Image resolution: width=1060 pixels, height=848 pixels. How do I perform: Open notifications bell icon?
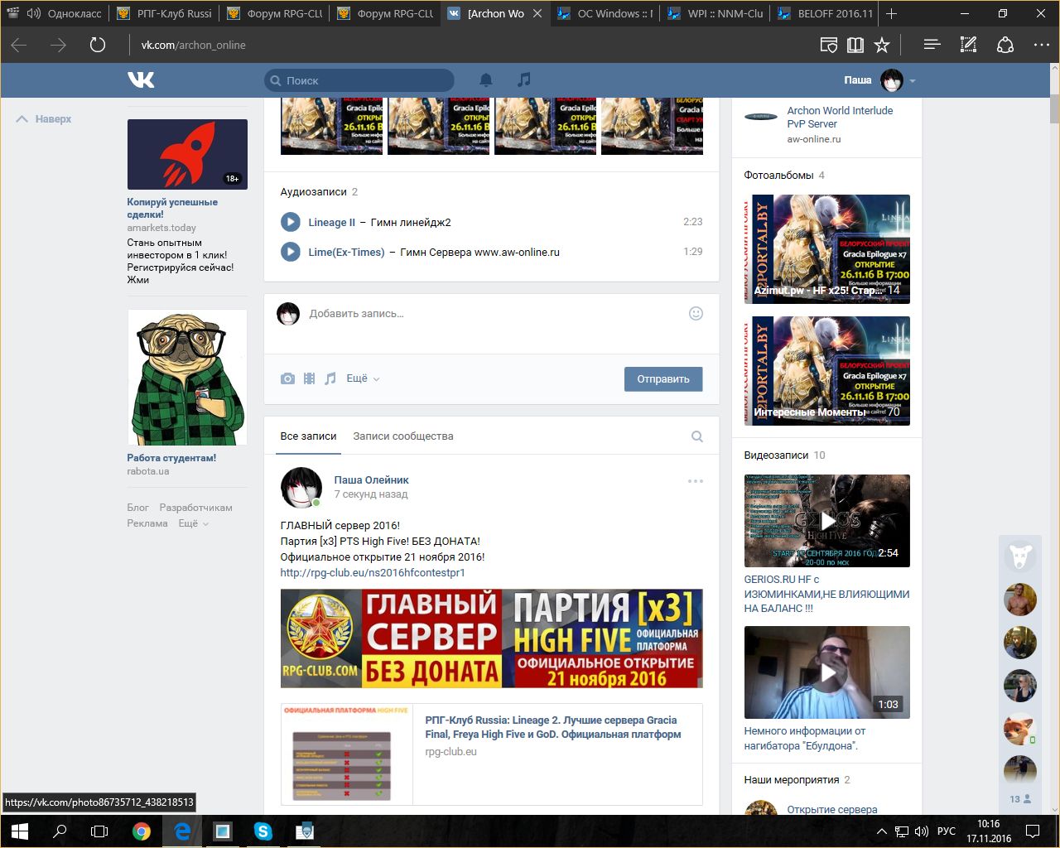click(x=486, y=79)
